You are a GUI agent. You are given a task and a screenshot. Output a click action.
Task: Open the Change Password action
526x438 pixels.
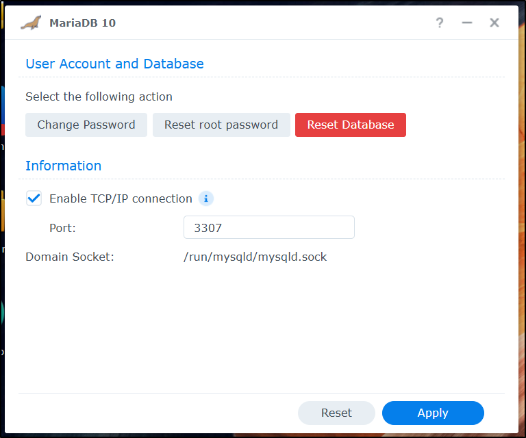pyautogui.click(x=86, y=125)
